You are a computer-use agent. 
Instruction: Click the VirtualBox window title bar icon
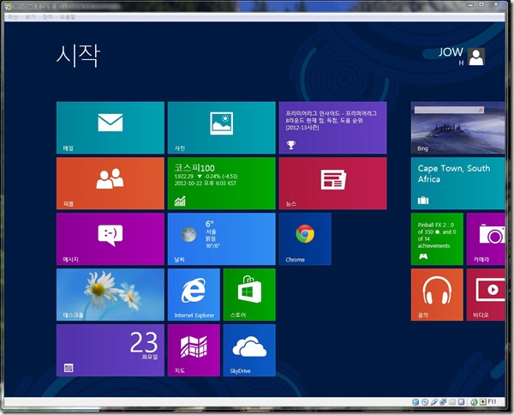[9, 6]
